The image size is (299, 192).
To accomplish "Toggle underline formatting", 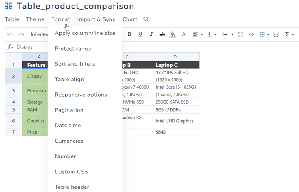I will pyautogui.click(x=141, y=34).
